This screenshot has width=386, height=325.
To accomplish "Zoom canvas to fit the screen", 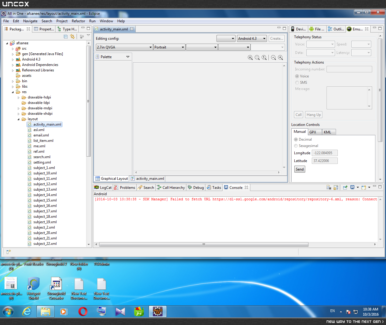I will pos(257,58).
